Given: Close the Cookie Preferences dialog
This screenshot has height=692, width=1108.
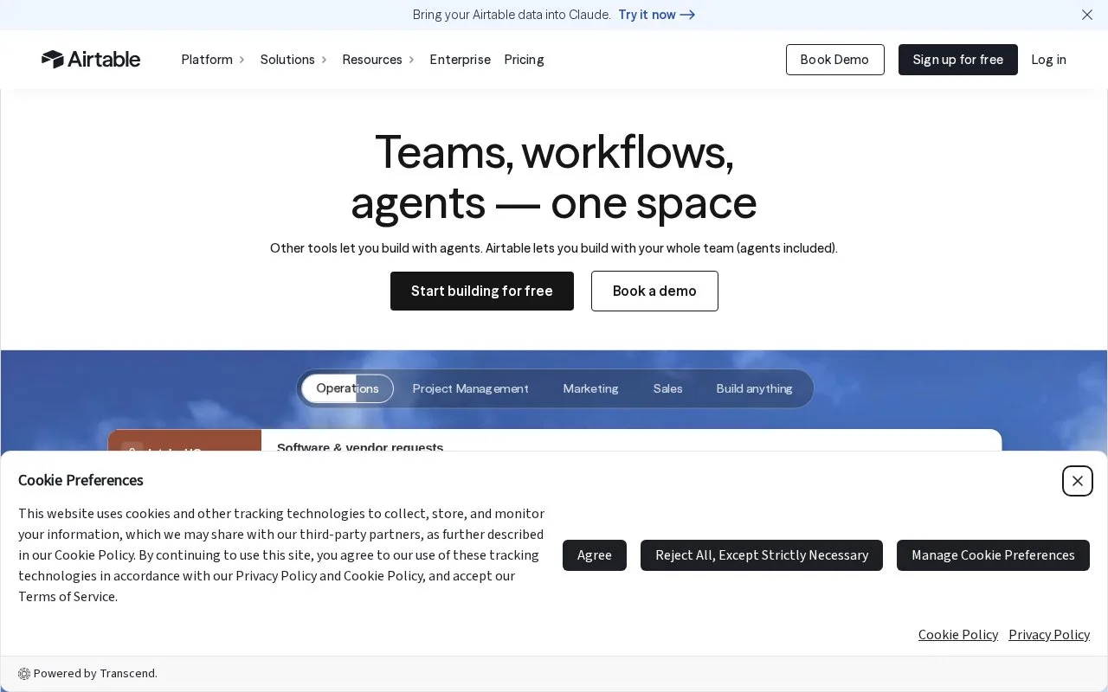Looking at the screenshot, I should 1078,481.
